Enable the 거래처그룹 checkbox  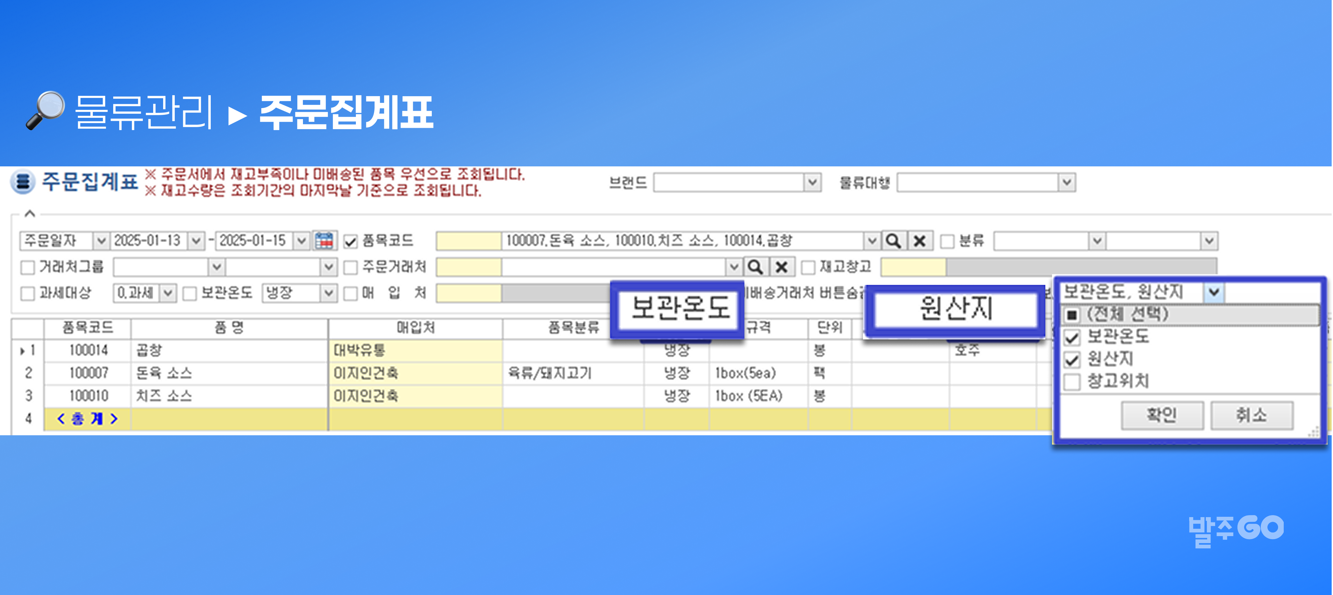27,268
